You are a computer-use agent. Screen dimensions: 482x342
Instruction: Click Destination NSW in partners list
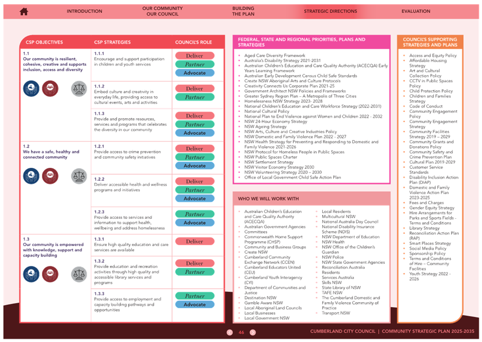coord(260,298)
